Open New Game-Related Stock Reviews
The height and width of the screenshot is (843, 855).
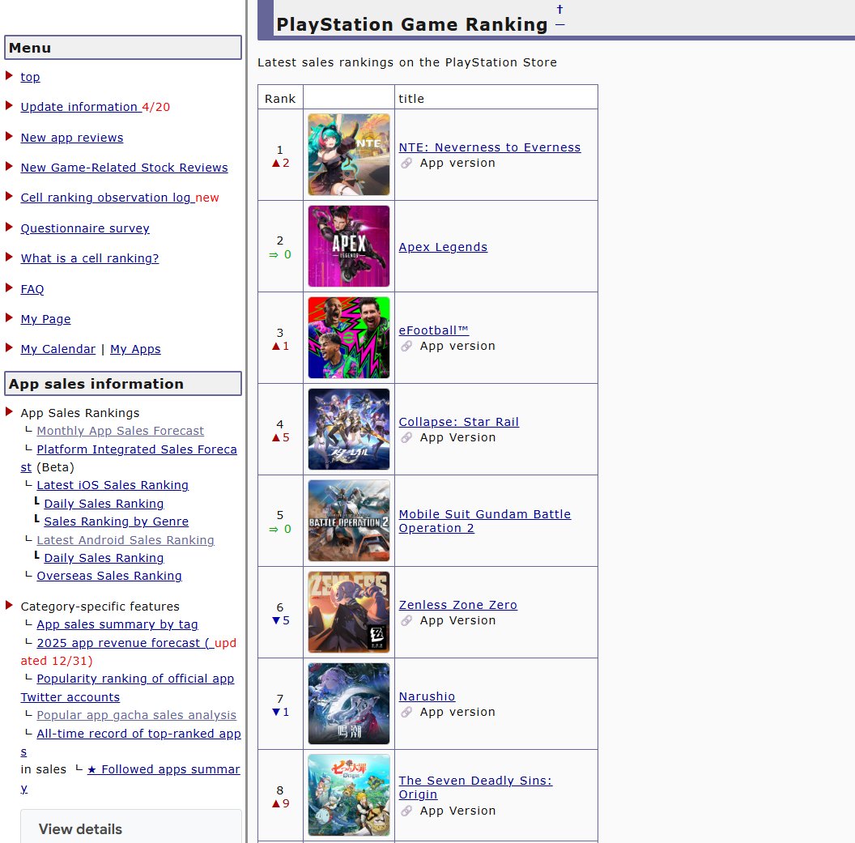tap(125, 168)
